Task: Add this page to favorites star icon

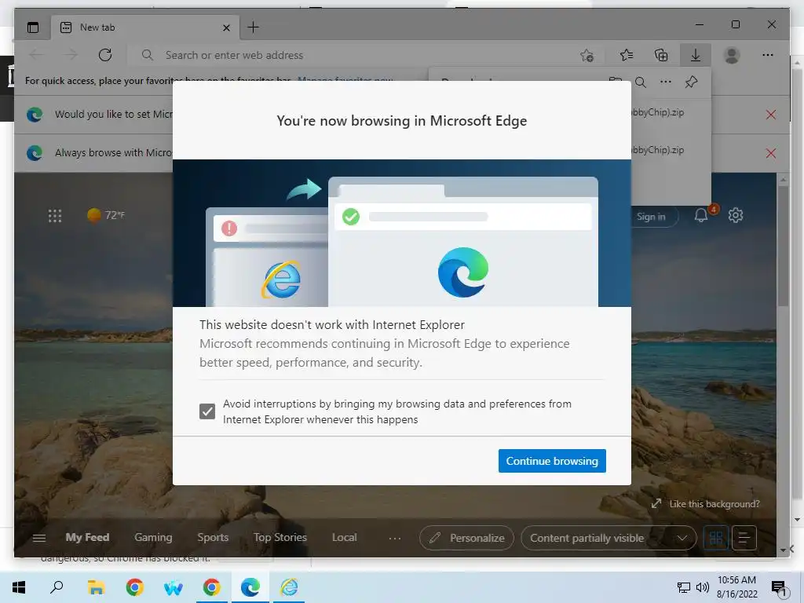Action: click(x=587, y=55)
